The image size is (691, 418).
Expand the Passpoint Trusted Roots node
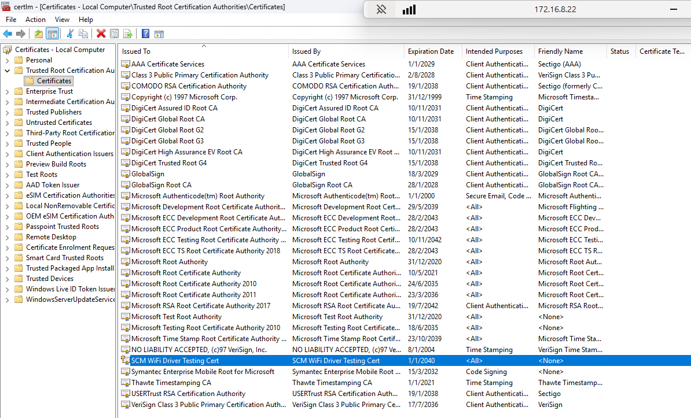point(7,227)
